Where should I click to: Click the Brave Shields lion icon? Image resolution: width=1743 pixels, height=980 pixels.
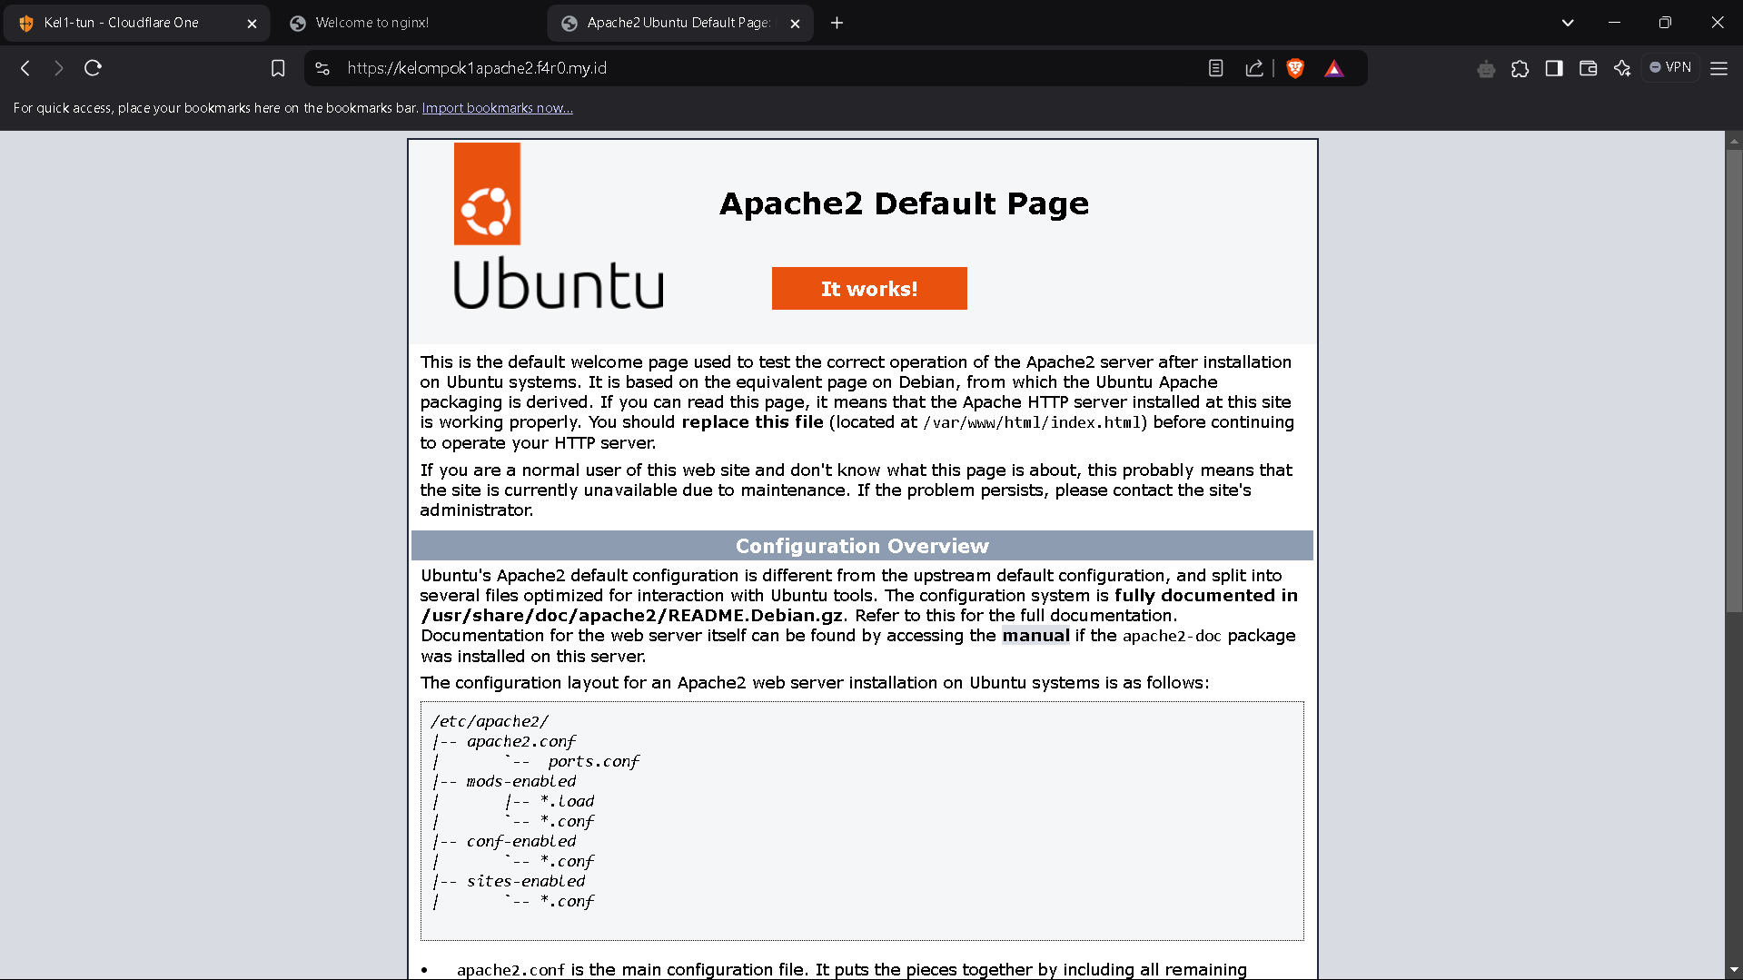(x=1295, y=68)
